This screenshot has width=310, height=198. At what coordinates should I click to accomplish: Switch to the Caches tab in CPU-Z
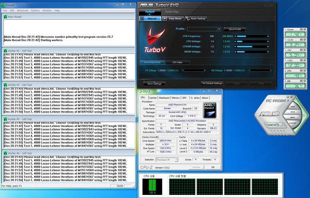(153, 98)
